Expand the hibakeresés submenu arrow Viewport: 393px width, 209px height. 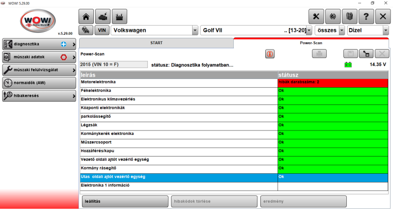74,96
